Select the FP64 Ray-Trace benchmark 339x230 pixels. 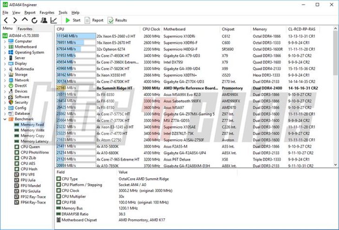[x=33, y=202]
